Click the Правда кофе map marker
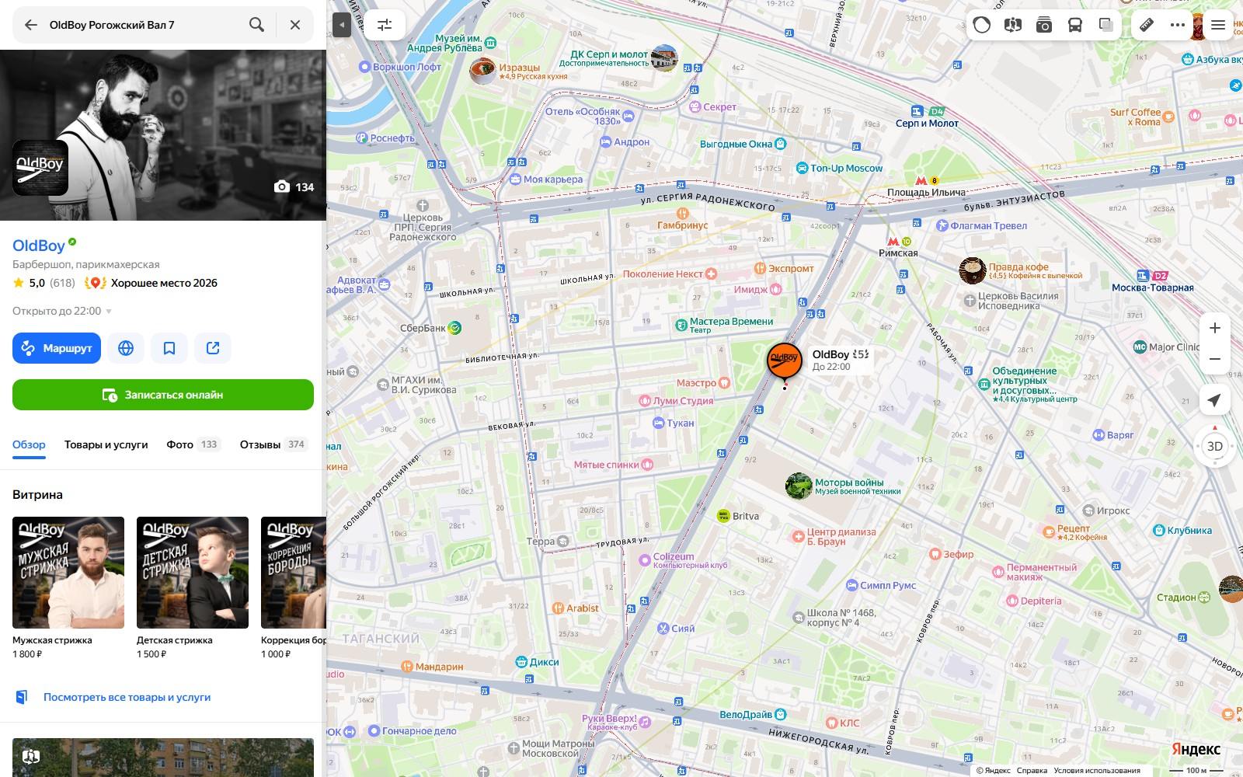Screen dimensions: 1243x777 (x=973, y=270)
